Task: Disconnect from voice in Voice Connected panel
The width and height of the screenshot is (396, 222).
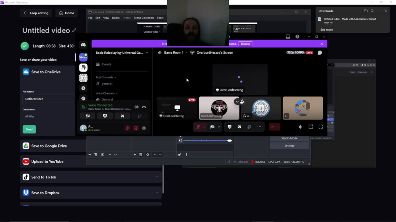Action: (x=144, y=107)
